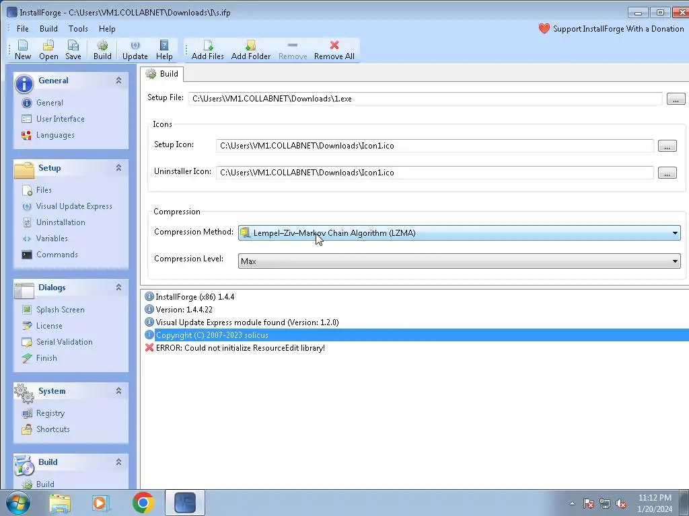
Task: Click the InstallForge taskbar button
Action: [x=185, y=503]
